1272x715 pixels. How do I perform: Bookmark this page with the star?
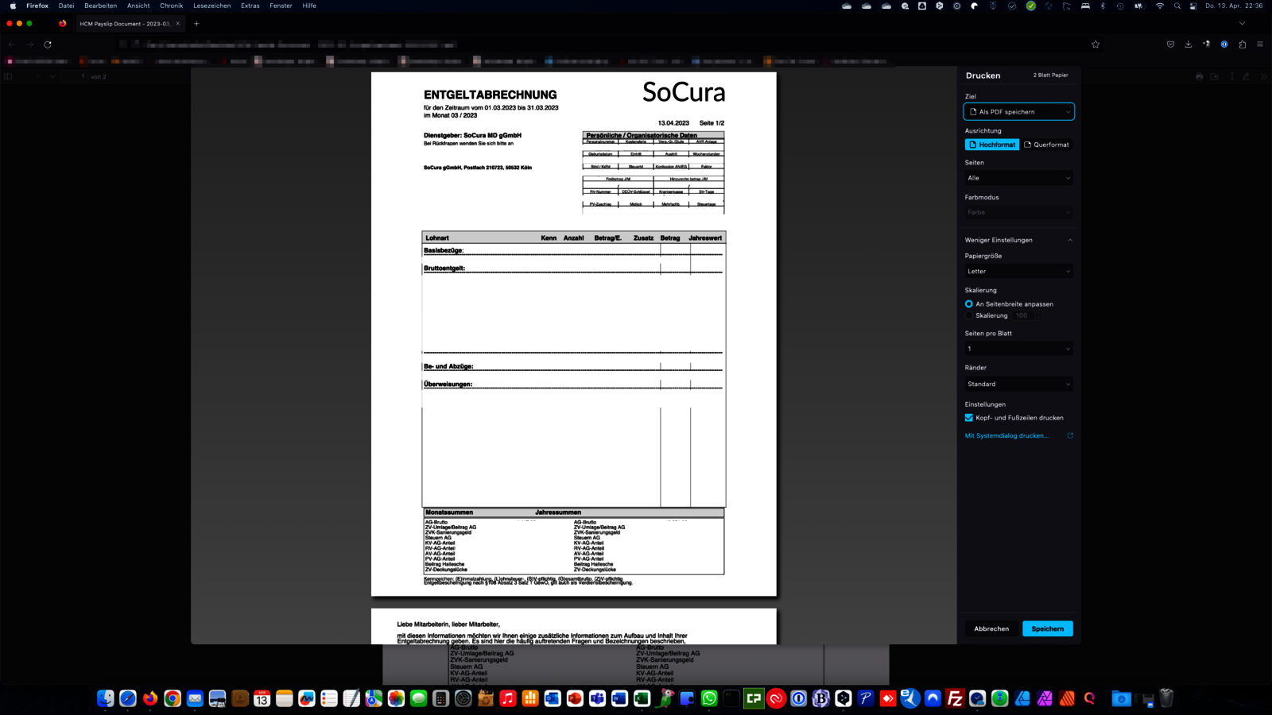point(1096,44)
